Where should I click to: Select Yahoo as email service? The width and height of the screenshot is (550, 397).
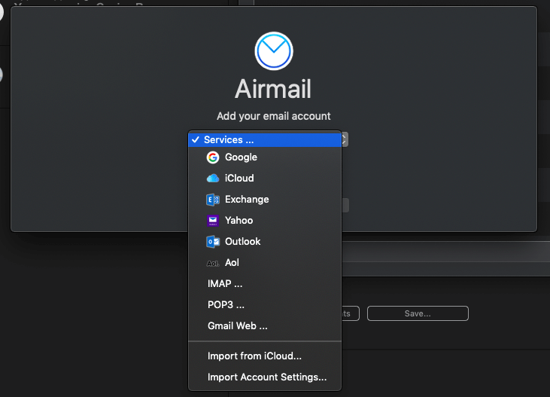point(265,221)
